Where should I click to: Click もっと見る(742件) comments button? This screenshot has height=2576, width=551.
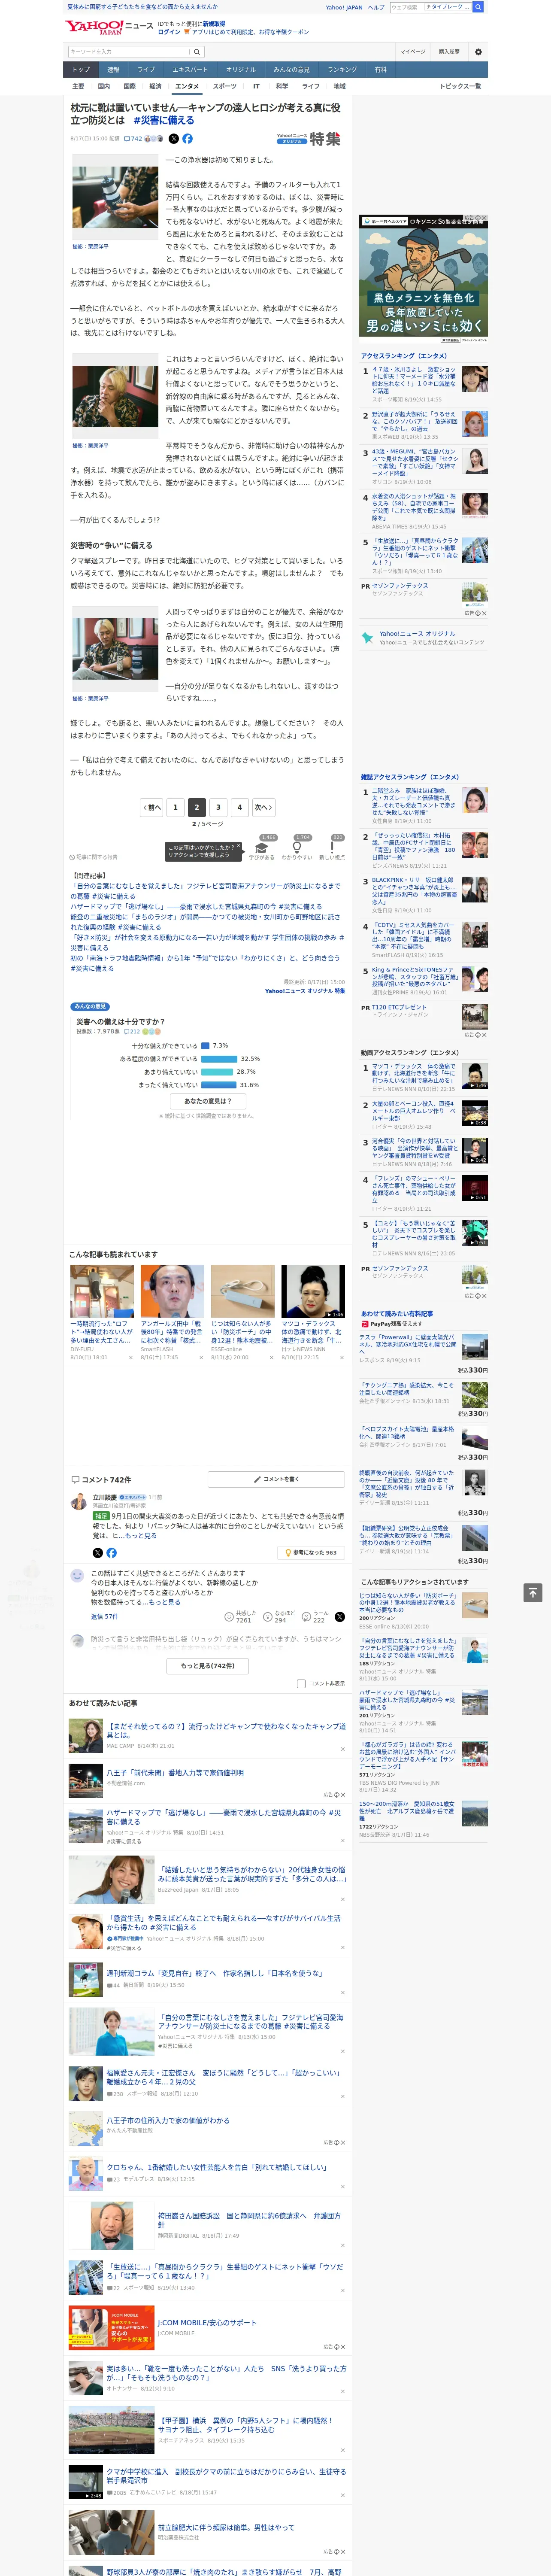[208, 1665]
